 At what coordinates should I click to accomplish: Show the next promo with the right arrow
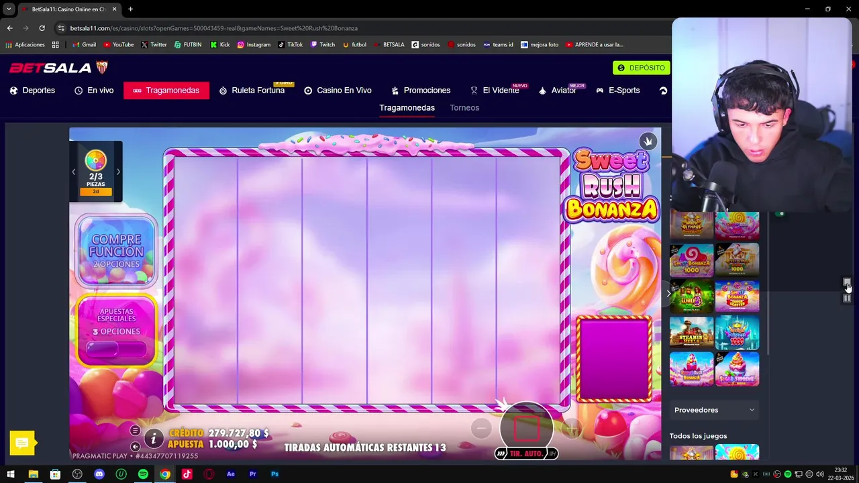[x=118, y=172]
